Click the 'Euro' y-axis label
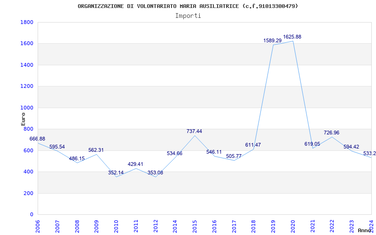The height and width of the screenshot is (235, 376). tap(23, 119)
